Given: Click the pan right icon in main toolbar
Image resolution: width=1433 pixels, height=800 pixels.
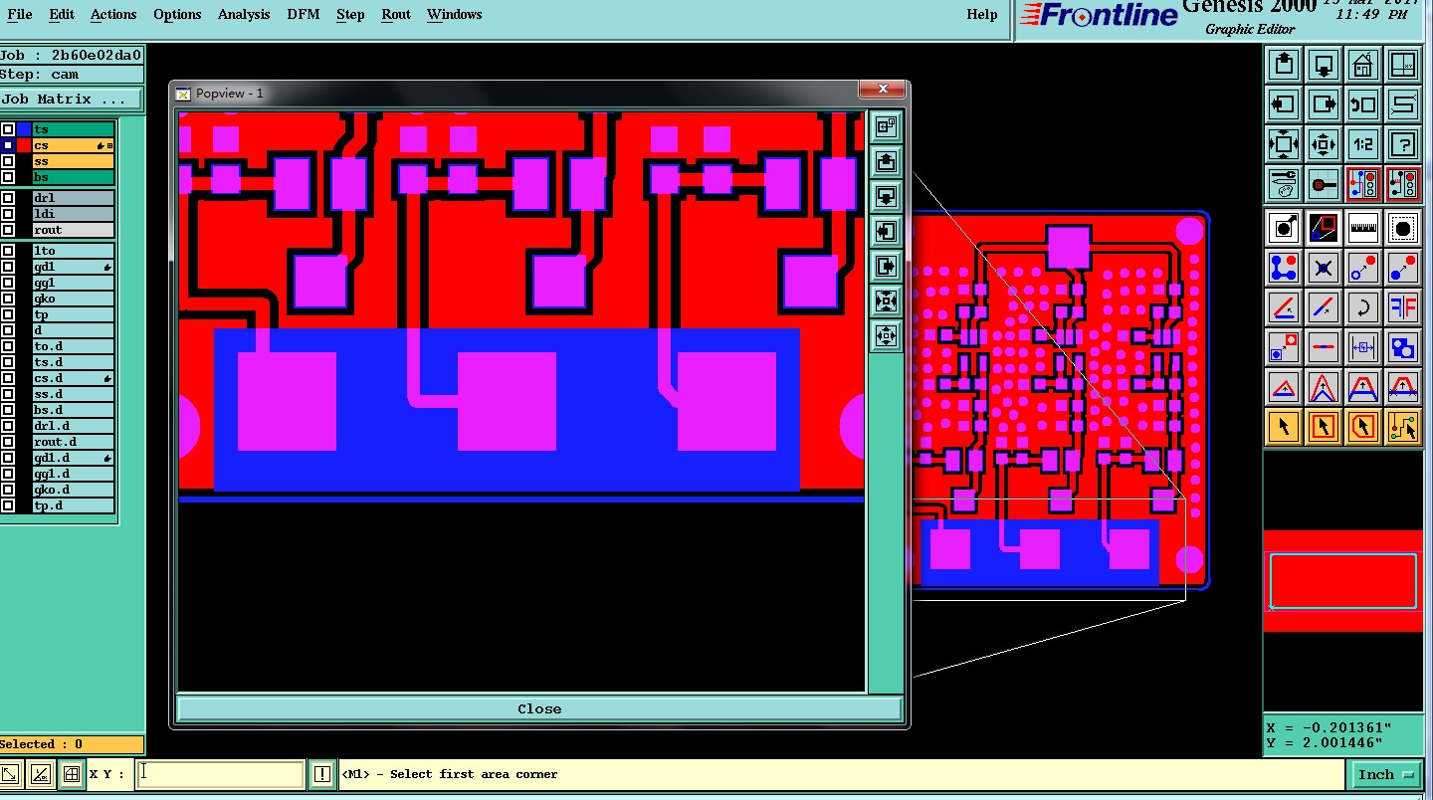Looking at the screenshot, I should pos(1324,104).
